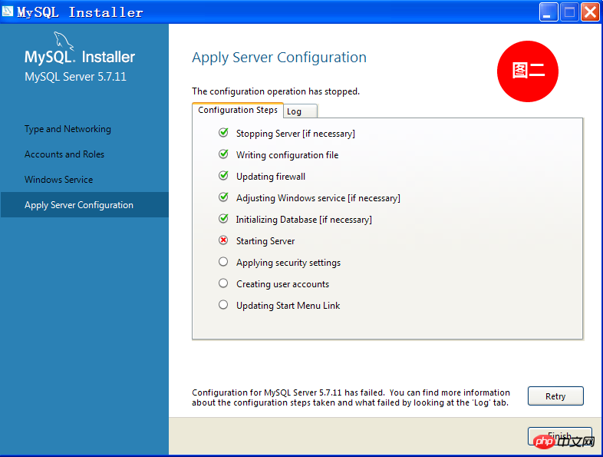Click the green check beside Initializing Database

point(223,219)
